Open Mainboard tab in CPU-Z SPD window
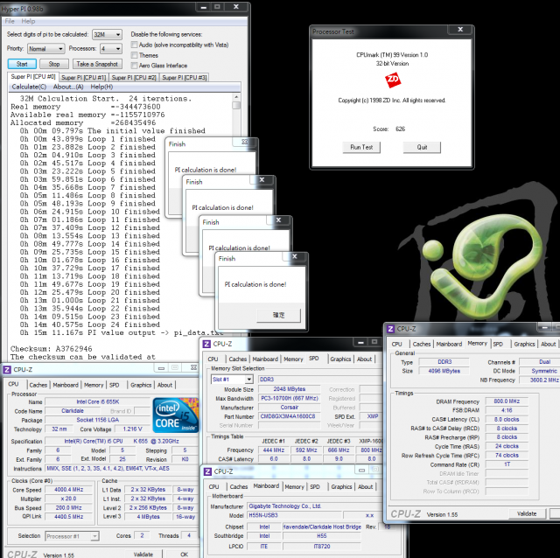This screenshot has width=560, height=558. (x=265, y=359)
